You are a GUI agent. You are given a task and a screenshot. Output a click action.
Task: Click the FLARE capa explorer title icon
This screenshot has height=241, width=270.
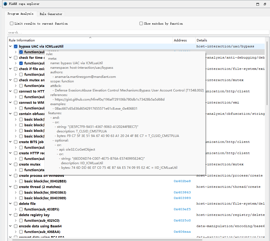tap(5, 4)
